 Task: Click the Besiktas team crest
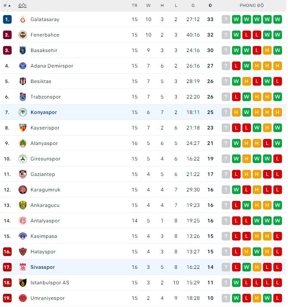tap(23, 81)
